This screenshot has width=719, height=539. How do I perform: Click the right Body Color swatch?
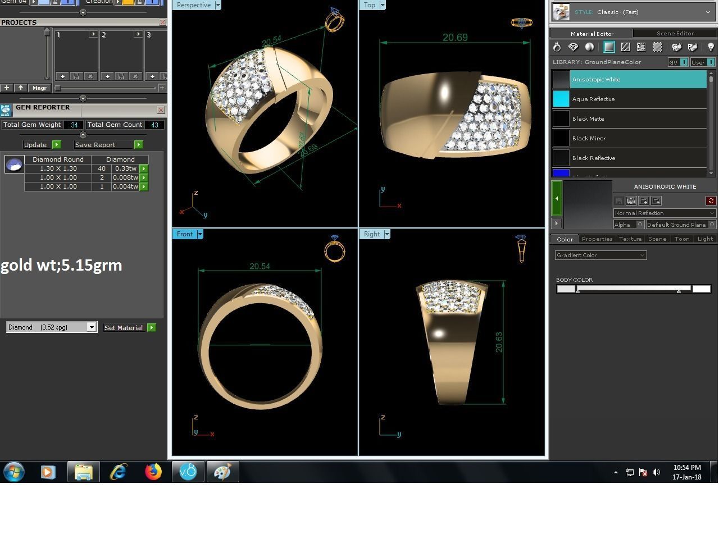702,289
